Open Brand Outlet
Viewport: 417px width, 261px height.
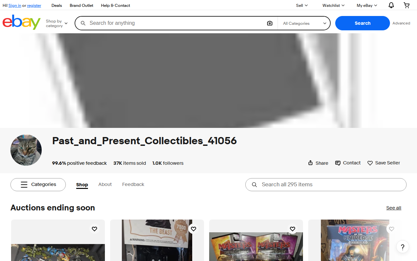(81, 5)
